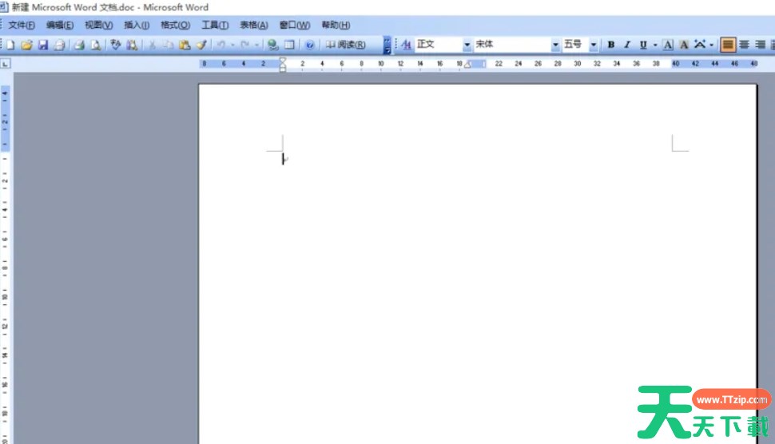This screenshot has width=775, height=444.
Task: Click the Redo arrow
Action: pos(245,45)
